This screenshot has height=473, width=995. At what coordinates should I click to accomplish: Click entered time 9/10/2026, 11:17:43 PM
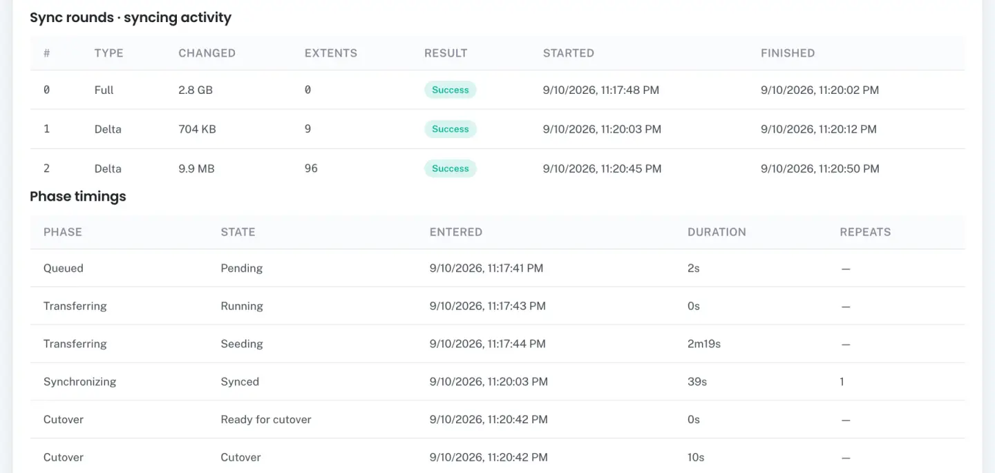click(x=488, y=306)
